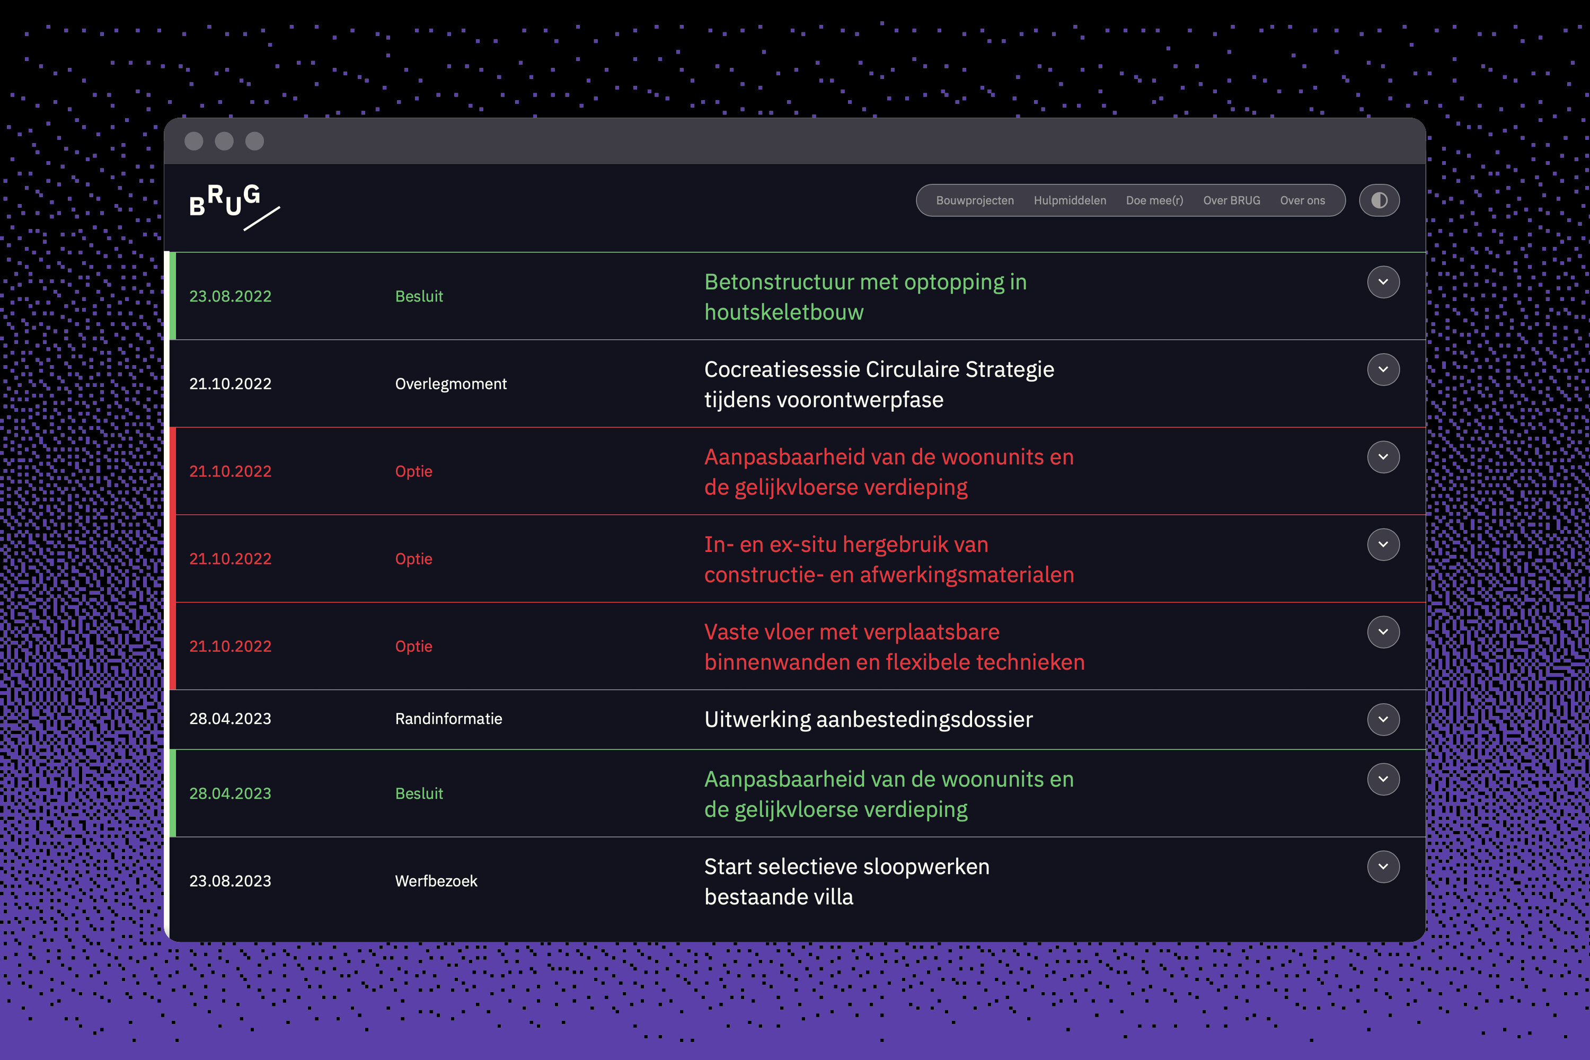Image resolution: width=1590 pixels, height=1060 pixels.
Task: Click the Overlegmoment label
Action: pos(450,384)
